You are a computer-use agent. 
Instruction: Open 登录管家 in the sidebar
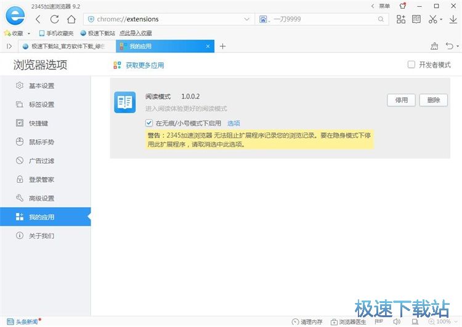[46, 179]
